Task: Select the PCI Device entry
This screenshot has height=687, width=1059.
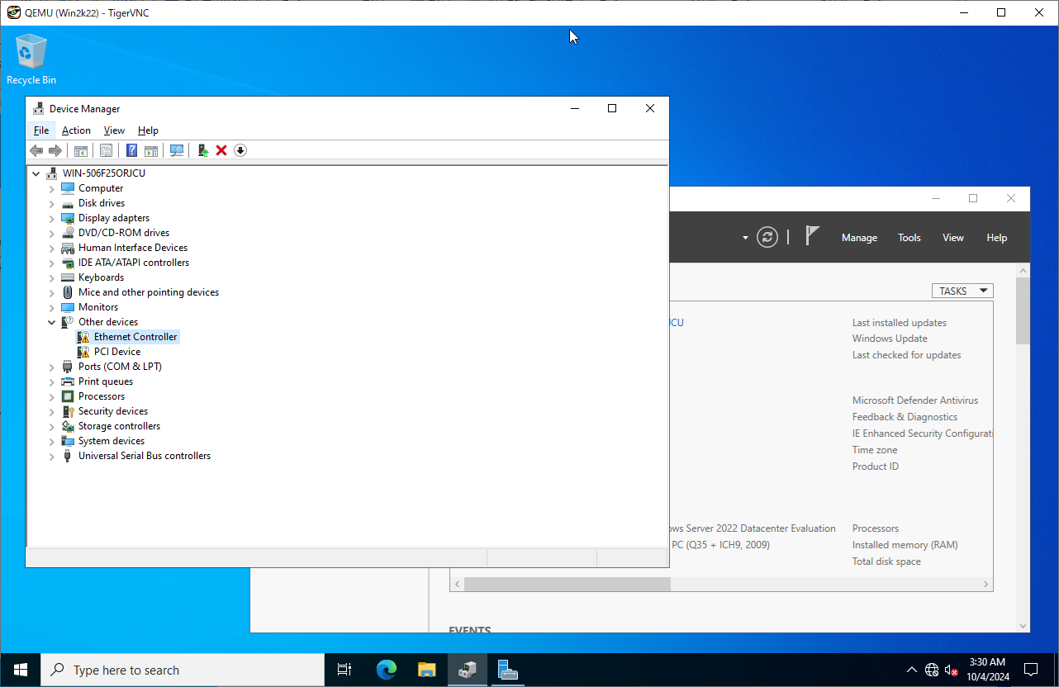Action: pyautogui.click(x=117, y=352)
